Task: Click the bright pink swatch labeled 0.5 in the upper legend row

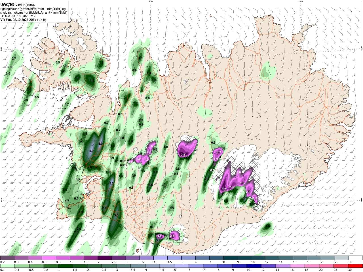Action: pos(49,258)
